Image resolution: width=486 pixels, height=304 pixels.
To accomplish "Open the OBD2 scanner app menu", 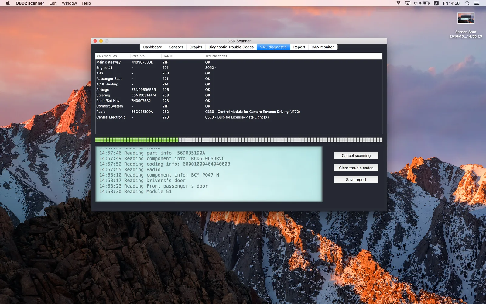I will tap(30, 3).
